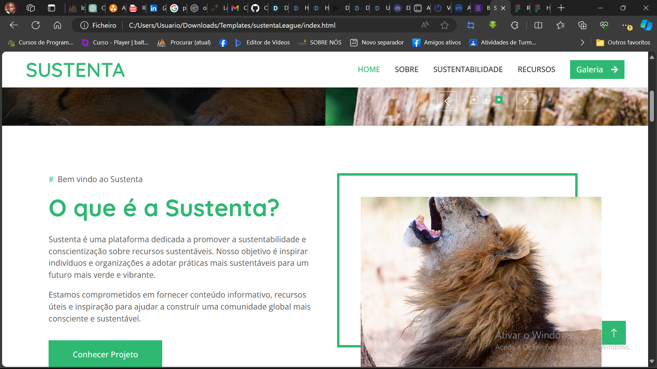Screen dimensions: 657x369
Task: Open the Favorites list icon
Action: (x=560, y=25)
